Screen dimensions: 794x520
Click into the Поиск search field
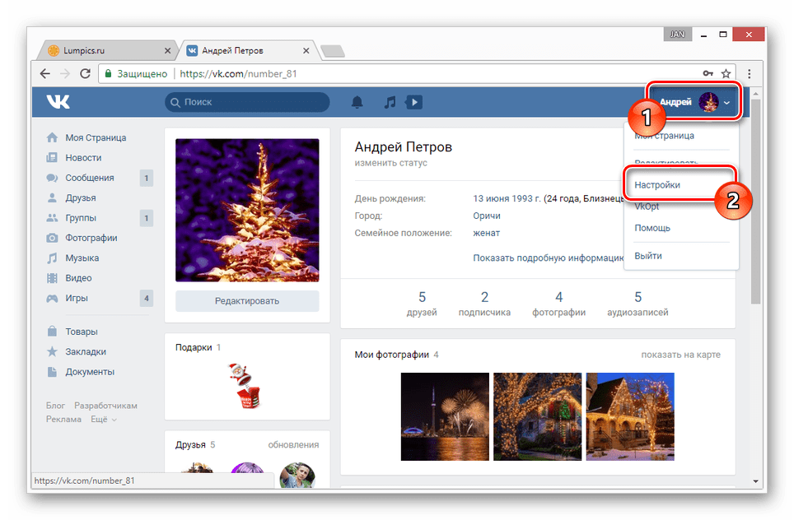(247, 102)
